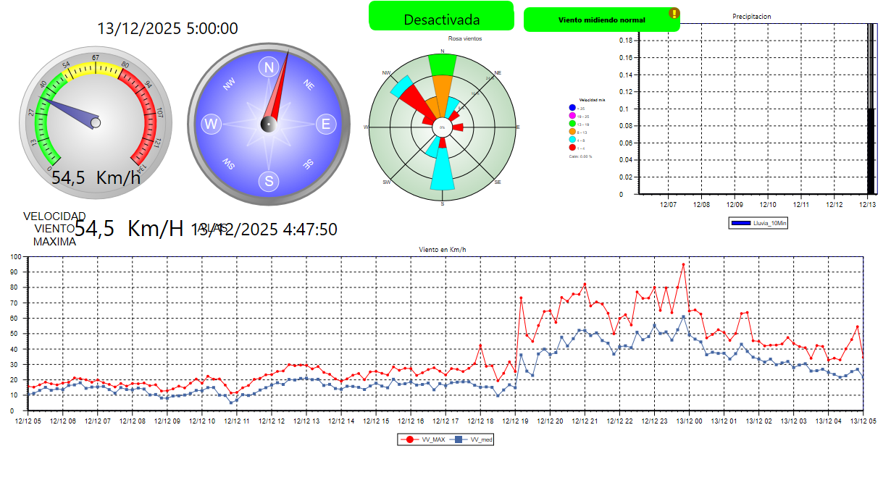
Task: Click the yellow warning alert icon
Action: 674,13
